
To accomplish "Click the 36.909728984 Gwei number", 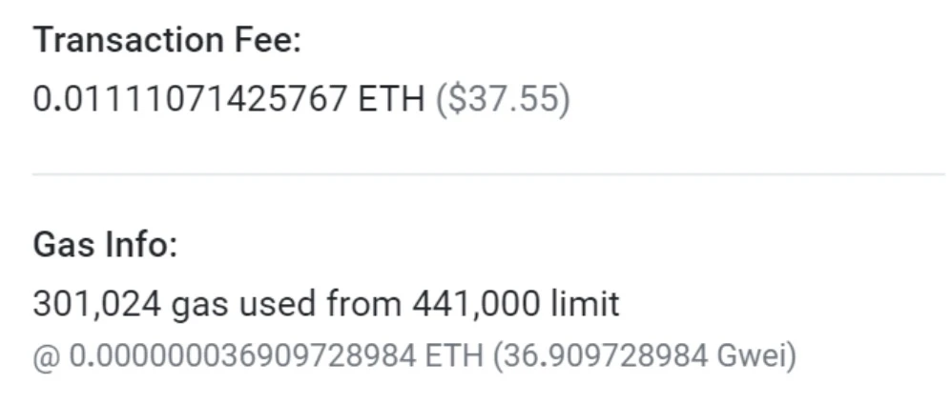I will pyautogui.click(x=605, y=358).
